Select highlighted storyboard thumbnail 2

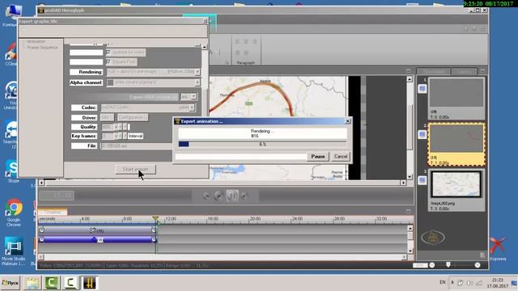tap(456, 144)
